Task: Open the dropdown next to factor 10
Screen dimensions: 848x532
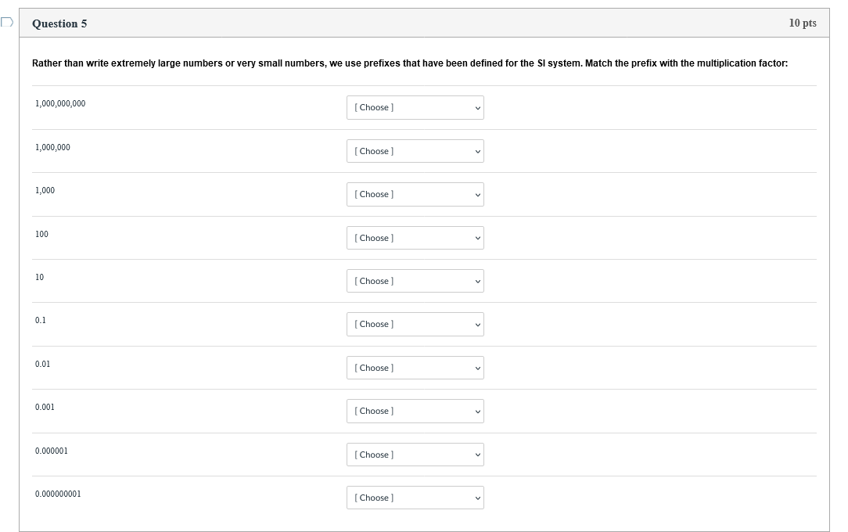Action: tap(415, 281)
